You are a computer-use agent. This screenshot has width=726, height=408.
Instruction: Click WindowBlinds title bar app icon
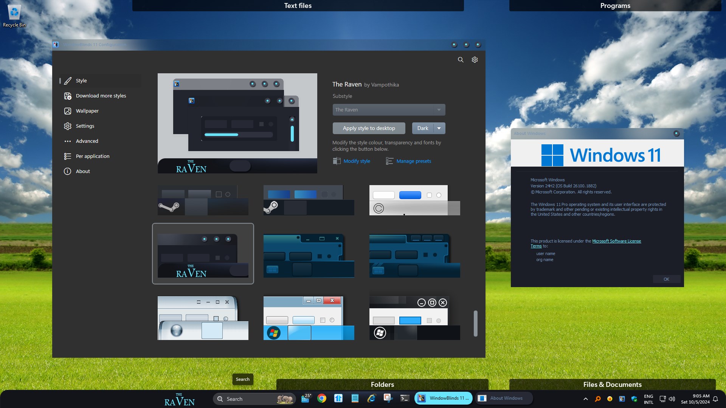point(56,45)
